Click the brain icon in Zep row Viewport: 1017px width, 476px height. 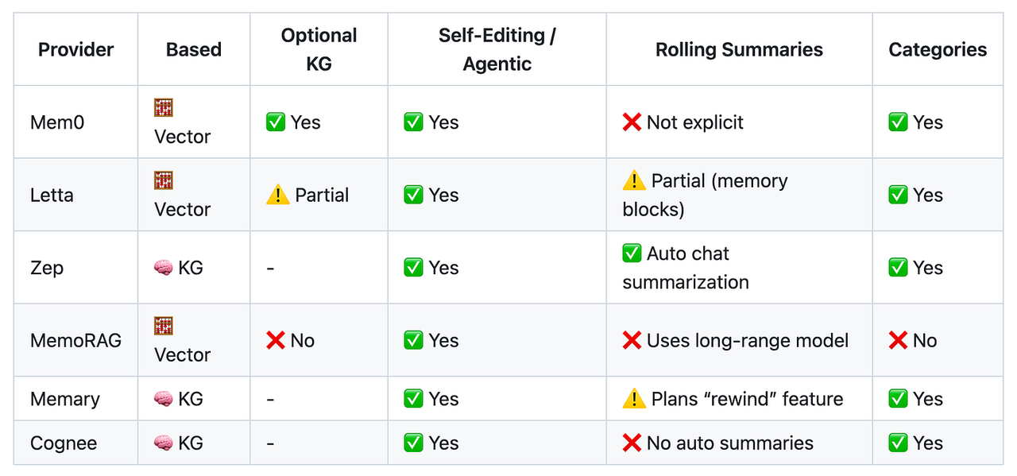pos(163,268)
